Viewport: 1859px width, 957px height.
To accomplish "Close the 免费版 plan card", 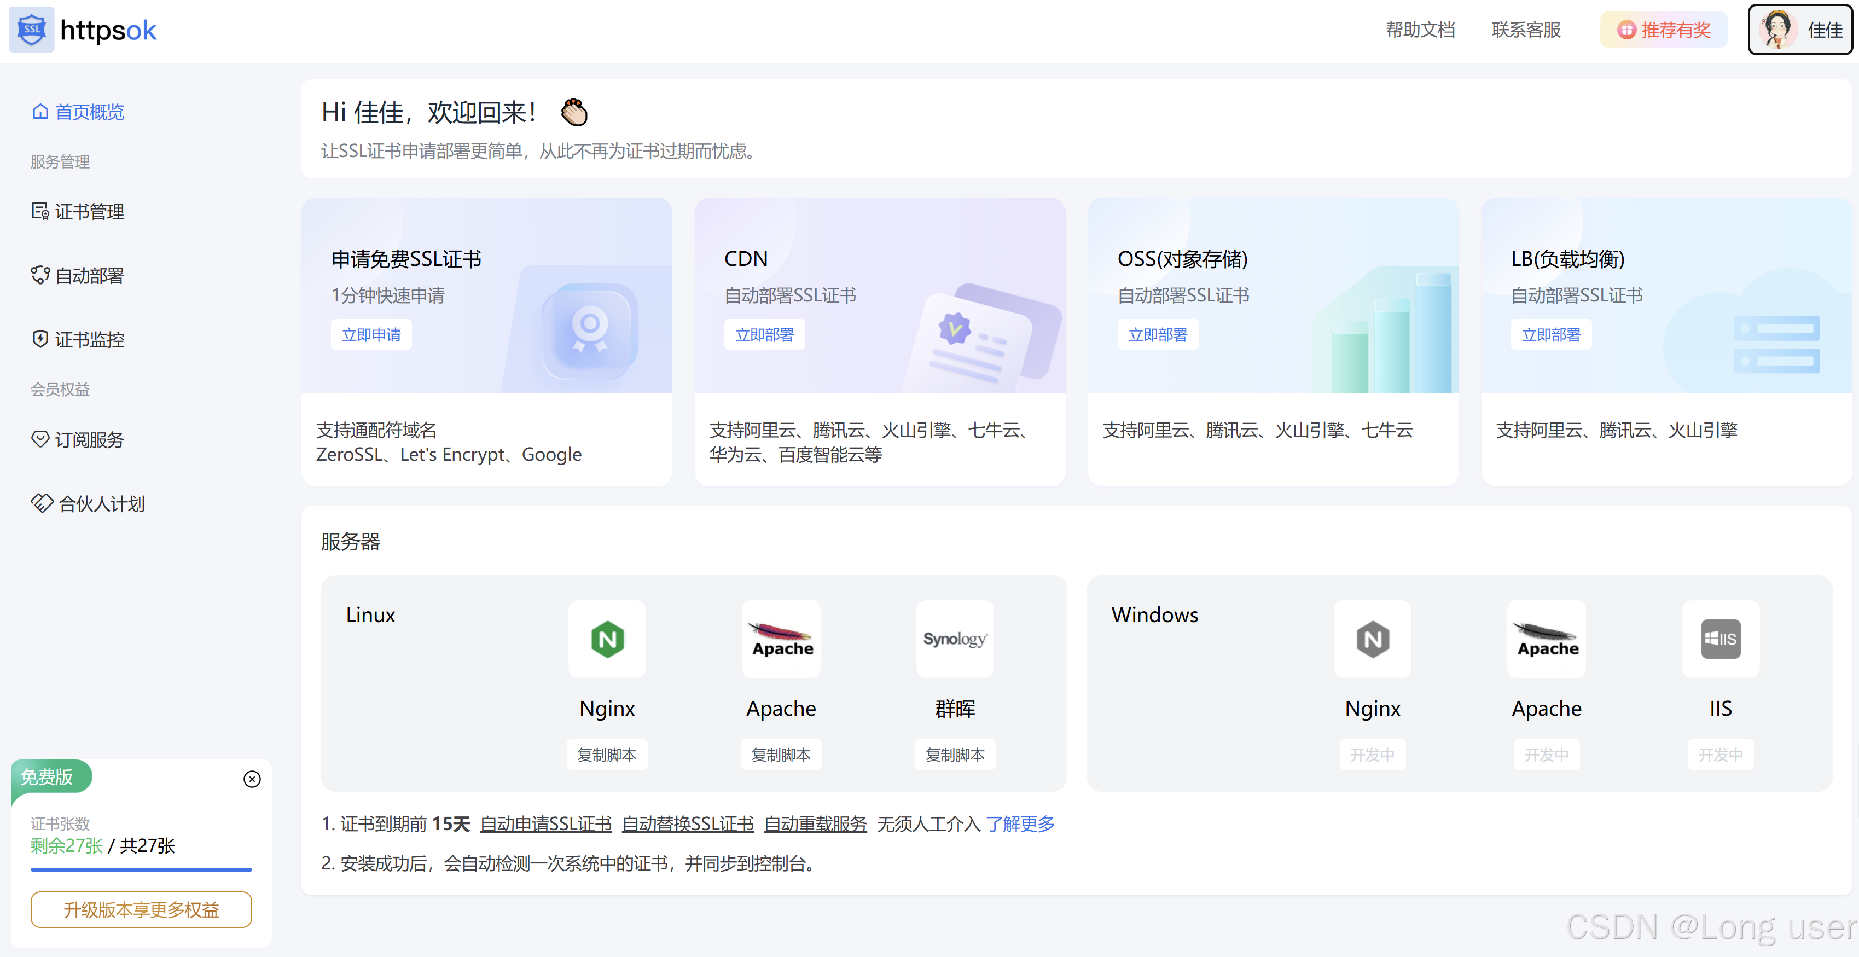I will 252,779.
